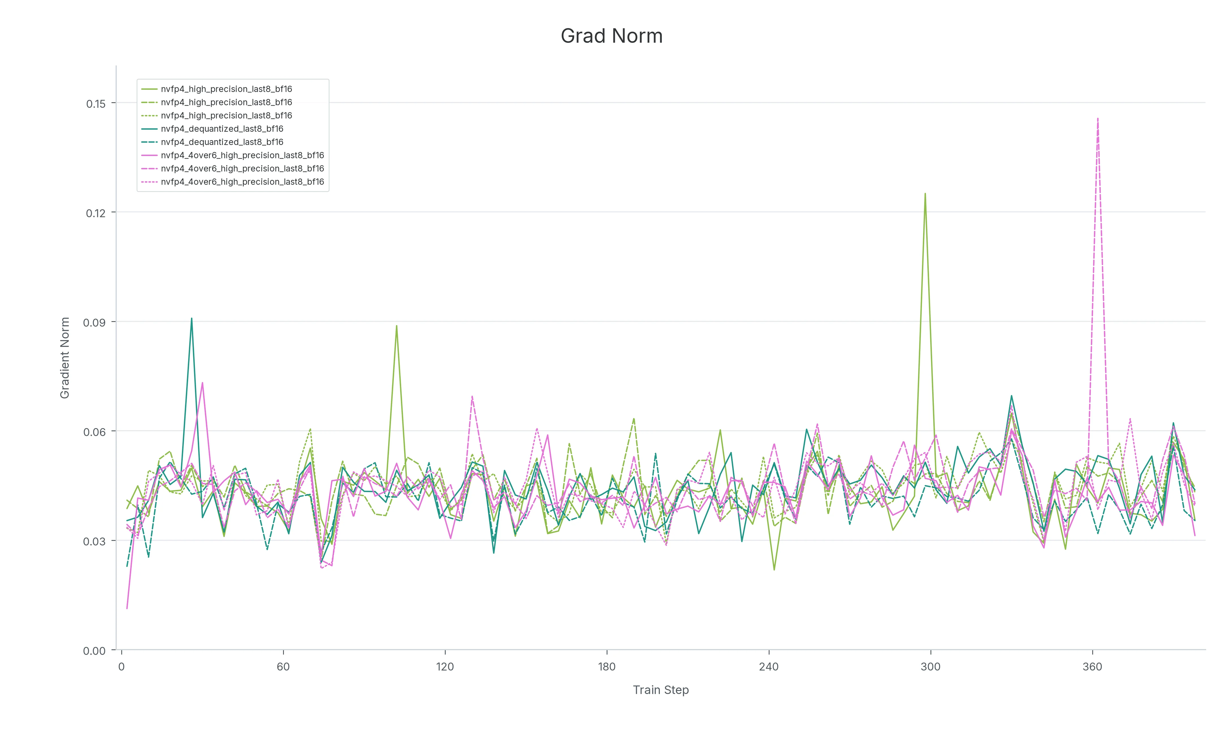Click the 180 x-axis tick label
The image size is (1224, 734).
click(x=607, y=667)
